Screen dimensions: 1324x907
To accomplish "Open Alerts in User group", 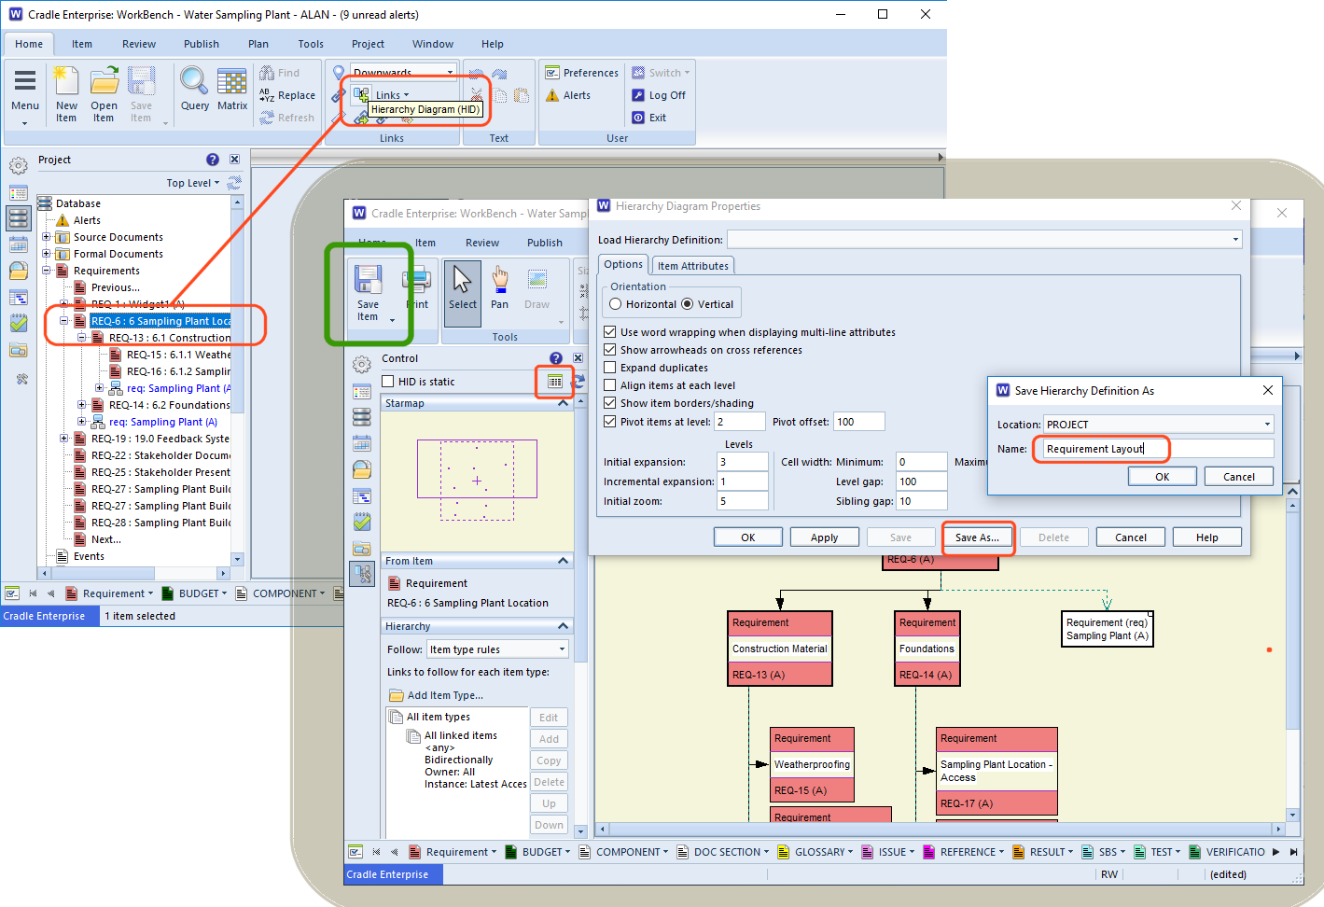I will coord(568,95).
